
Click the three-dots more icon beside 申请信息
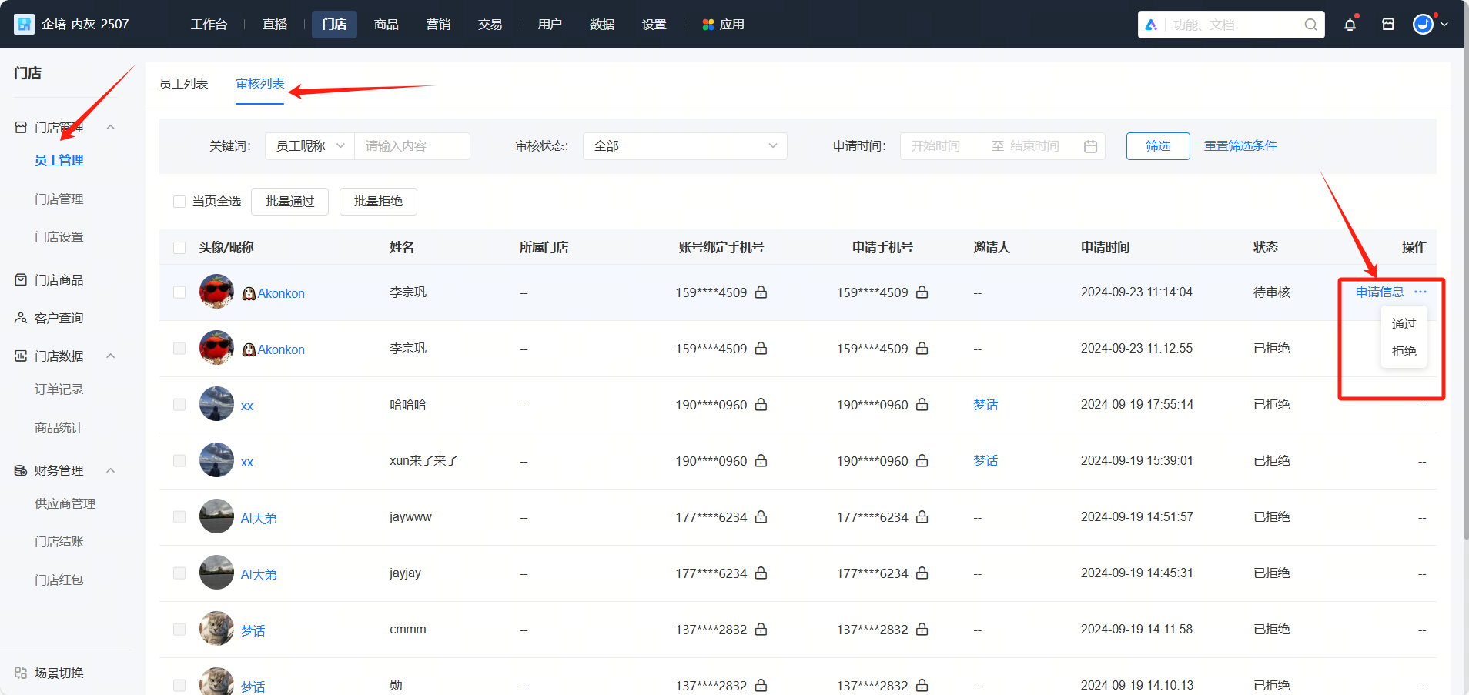1420,292
